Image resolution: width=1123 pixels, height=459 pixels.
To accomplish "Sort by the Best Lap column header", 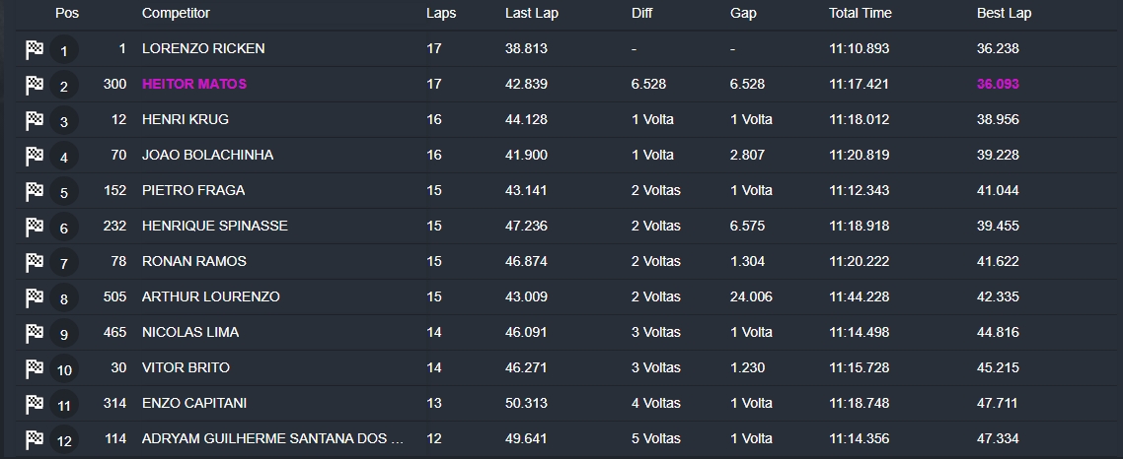I will click(1005, 13).
